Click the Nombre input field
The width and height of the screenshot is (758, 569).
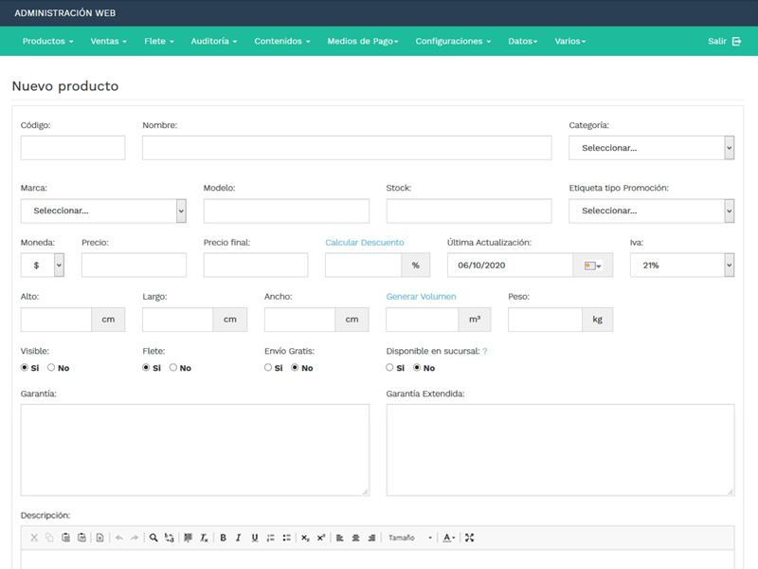(346, 148)
